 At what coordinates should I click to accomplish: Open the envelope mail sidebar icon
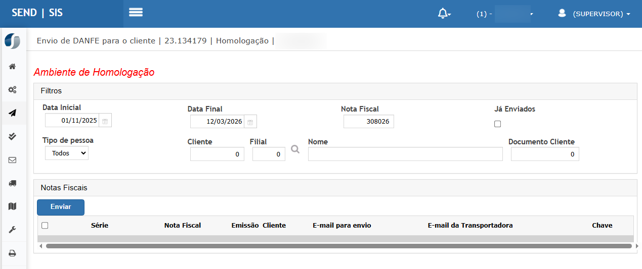[13, 160]
